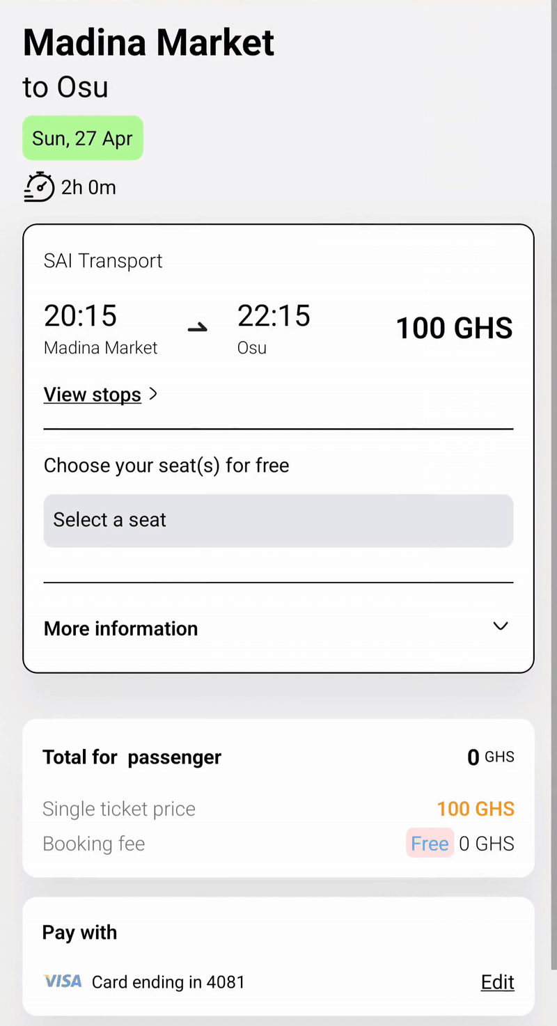Edit the payment card

497,982
